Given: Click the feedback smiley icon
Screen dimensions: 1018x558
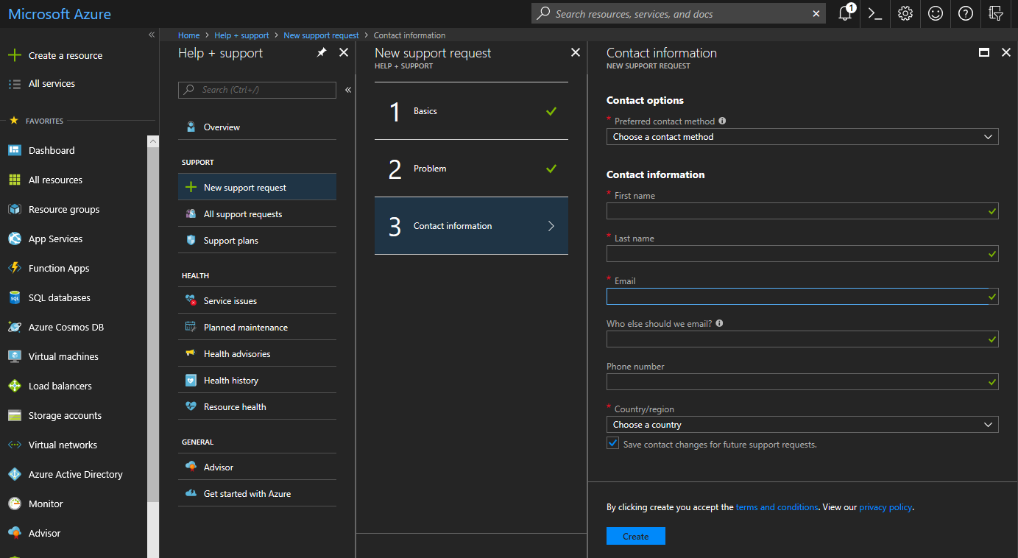Looking at the screenshot, I should (936, 13).
